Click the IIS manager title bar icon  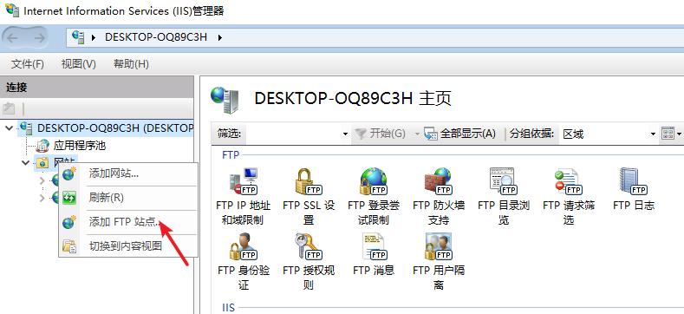[12, 10]
